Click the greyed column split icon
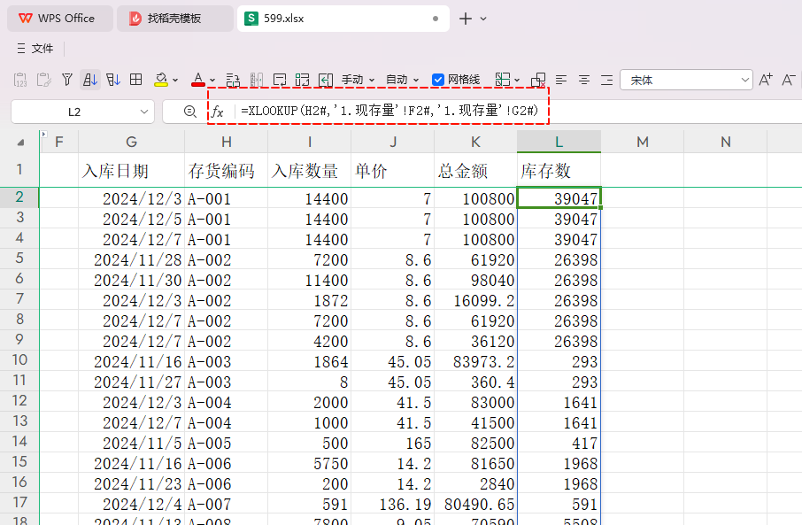 256,80
